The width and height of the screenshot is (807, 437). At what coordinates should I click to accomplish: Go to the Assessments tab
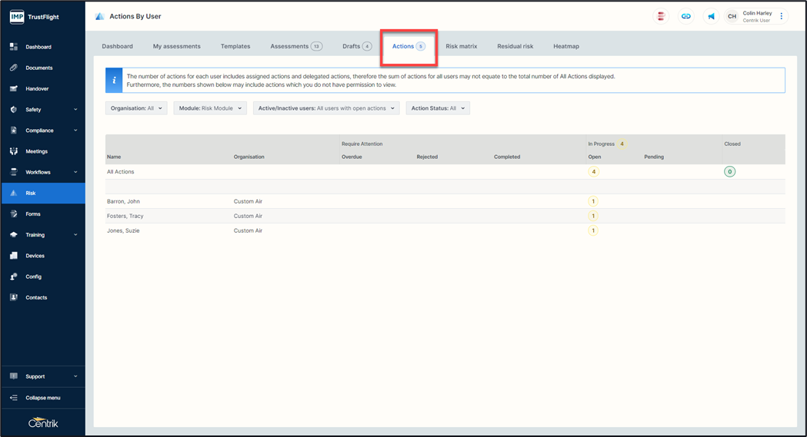point(295,46)
